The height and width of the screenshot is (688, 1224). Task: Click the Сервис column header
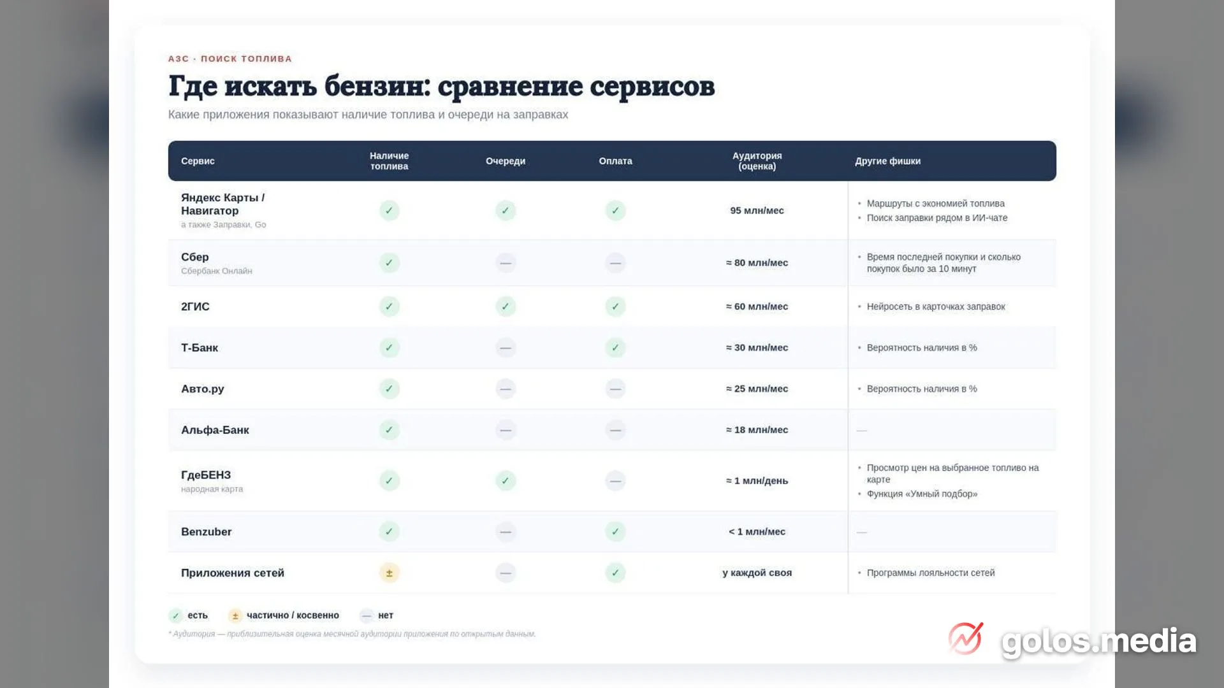198,161
